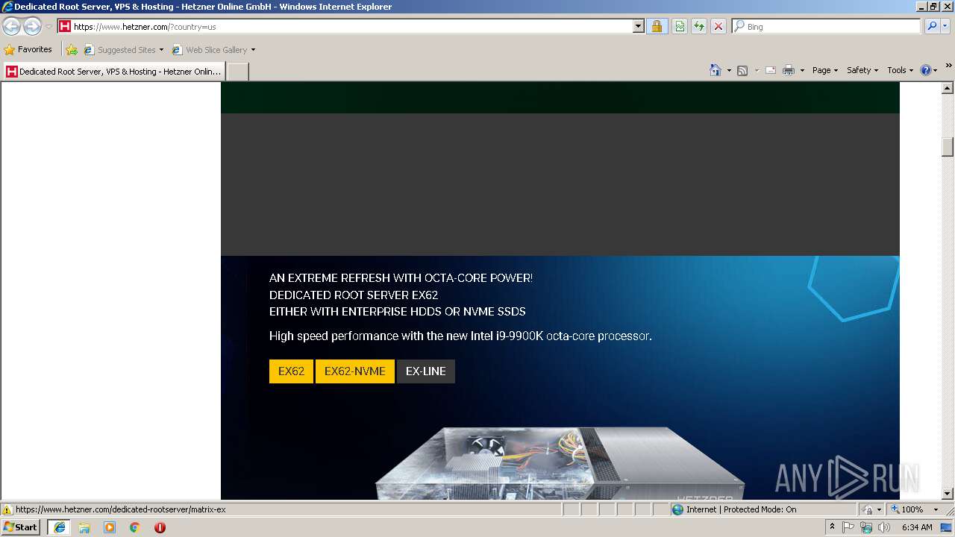Expand the Print options dropdown arrow
The image size is (955, 537).
(x=802, y=70)
